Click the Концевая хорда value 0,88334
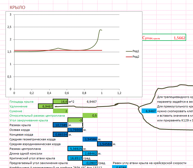The image size is (193, 168). coord(60,135)
